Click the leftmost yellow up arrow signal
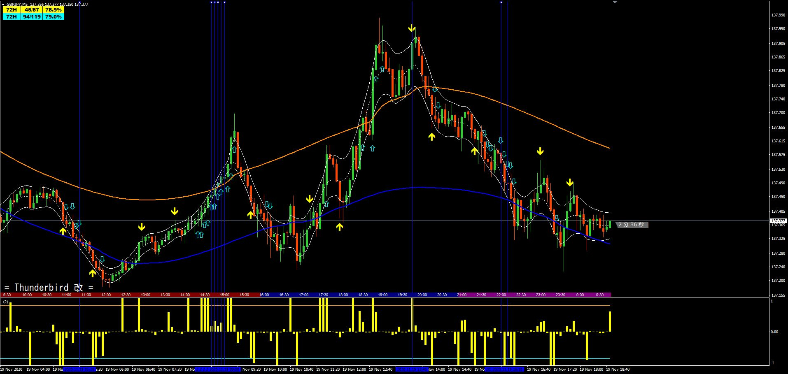Viewport: 788px width, 374px height. point(63,231)
